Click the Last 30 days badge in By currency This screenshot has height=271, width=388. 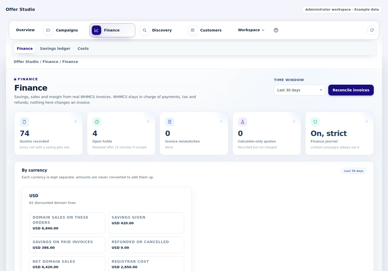point(354,171)
